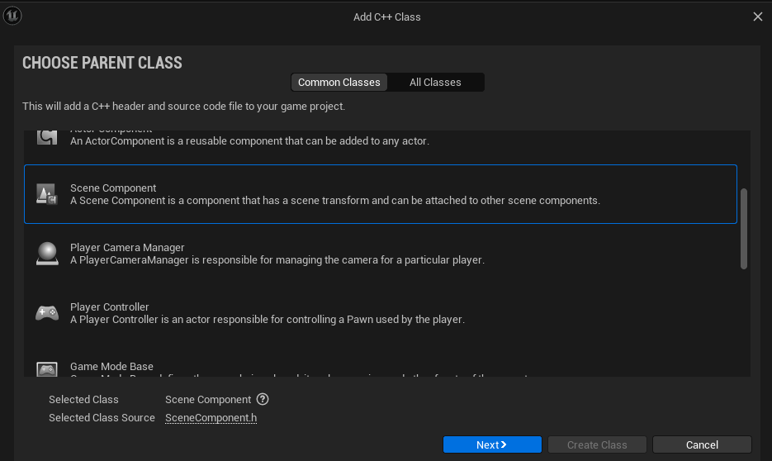Screen dimensions: 772x461
Task: Click the Scene Component description text
Action: (335, 201)
